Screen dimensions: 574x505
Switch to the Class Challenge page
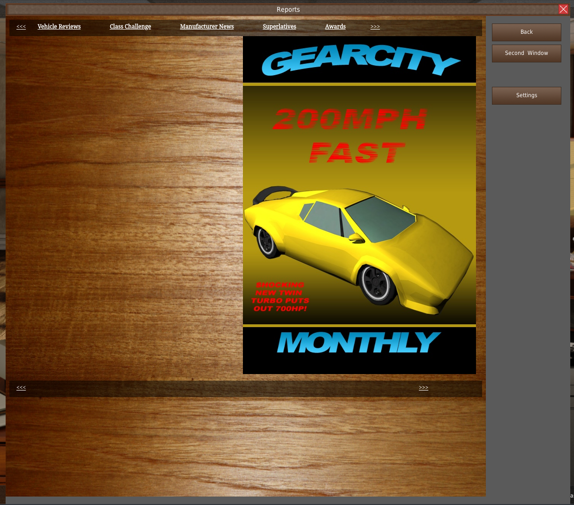coord(130,27)
